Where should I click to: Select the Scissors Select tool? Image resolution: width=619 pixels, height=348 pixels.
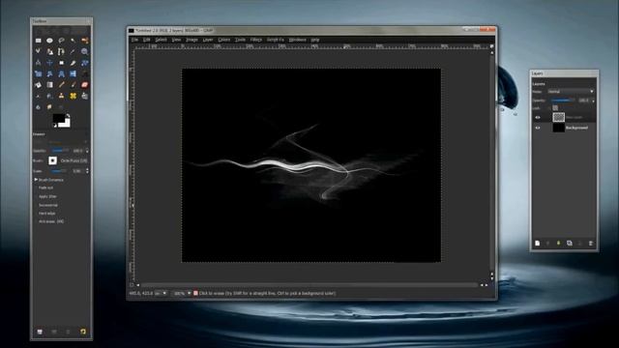coord(39,51)
